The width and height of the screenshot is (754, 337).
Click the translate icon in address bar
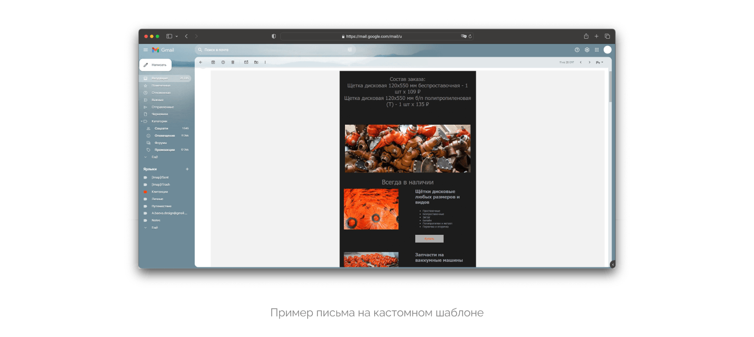click(x=464, y=36)
